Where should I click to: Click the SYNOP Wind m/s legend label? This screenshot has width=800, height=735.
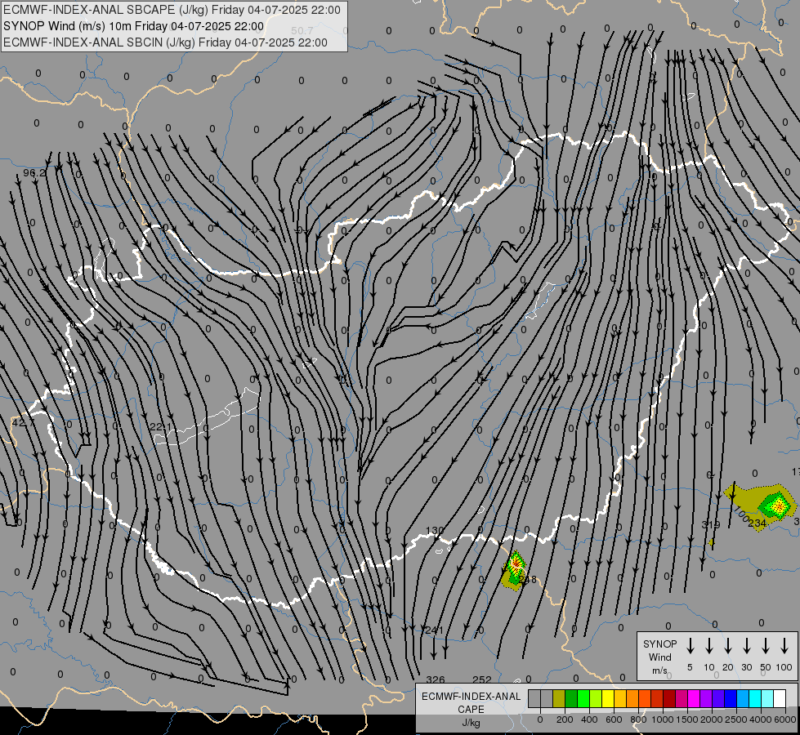(659, 657)
